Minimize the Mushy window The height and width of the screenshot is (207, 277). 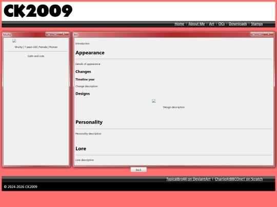tap(49, 34)
